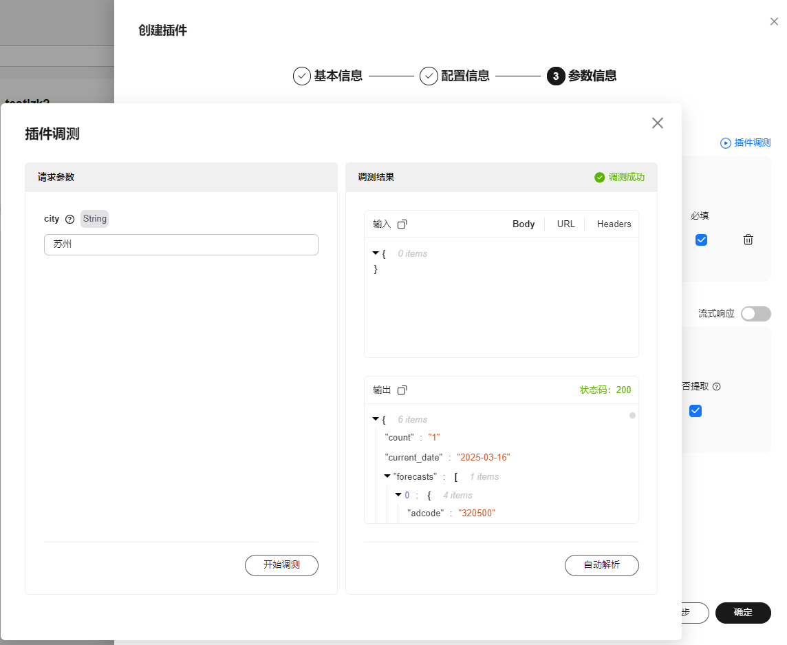Image resolution: width=787 pixels, height=645 pixels.
Task: Click the help icon next to city
Action: [x=69, y=219]
